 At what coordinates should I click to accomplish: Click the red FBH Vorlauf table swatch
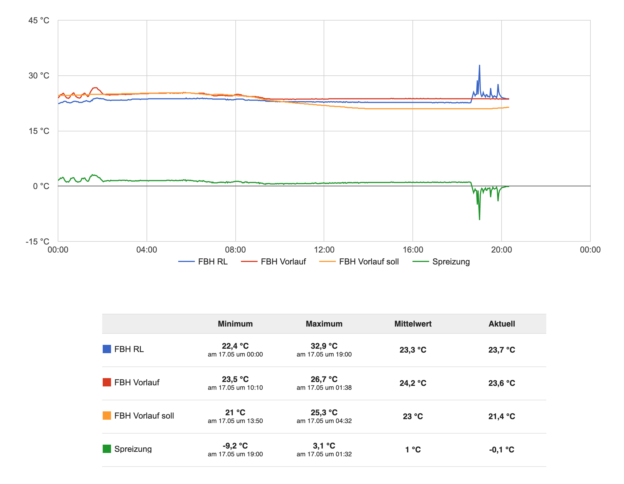107,383
